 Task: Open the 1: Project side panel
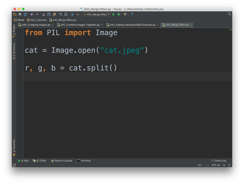(x=14, y=31)
